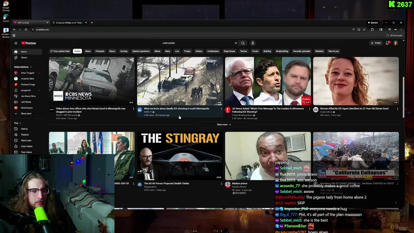Screen dimensions: 414x233
Task: Select the Watched filter chip
Action: [319, 51]
